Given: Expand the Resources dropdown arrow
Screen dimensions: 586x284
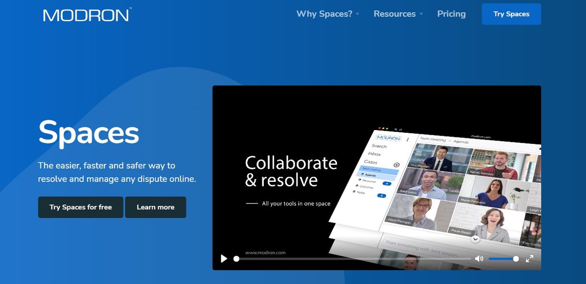Looking at the screenshot, I should [421, 14].
